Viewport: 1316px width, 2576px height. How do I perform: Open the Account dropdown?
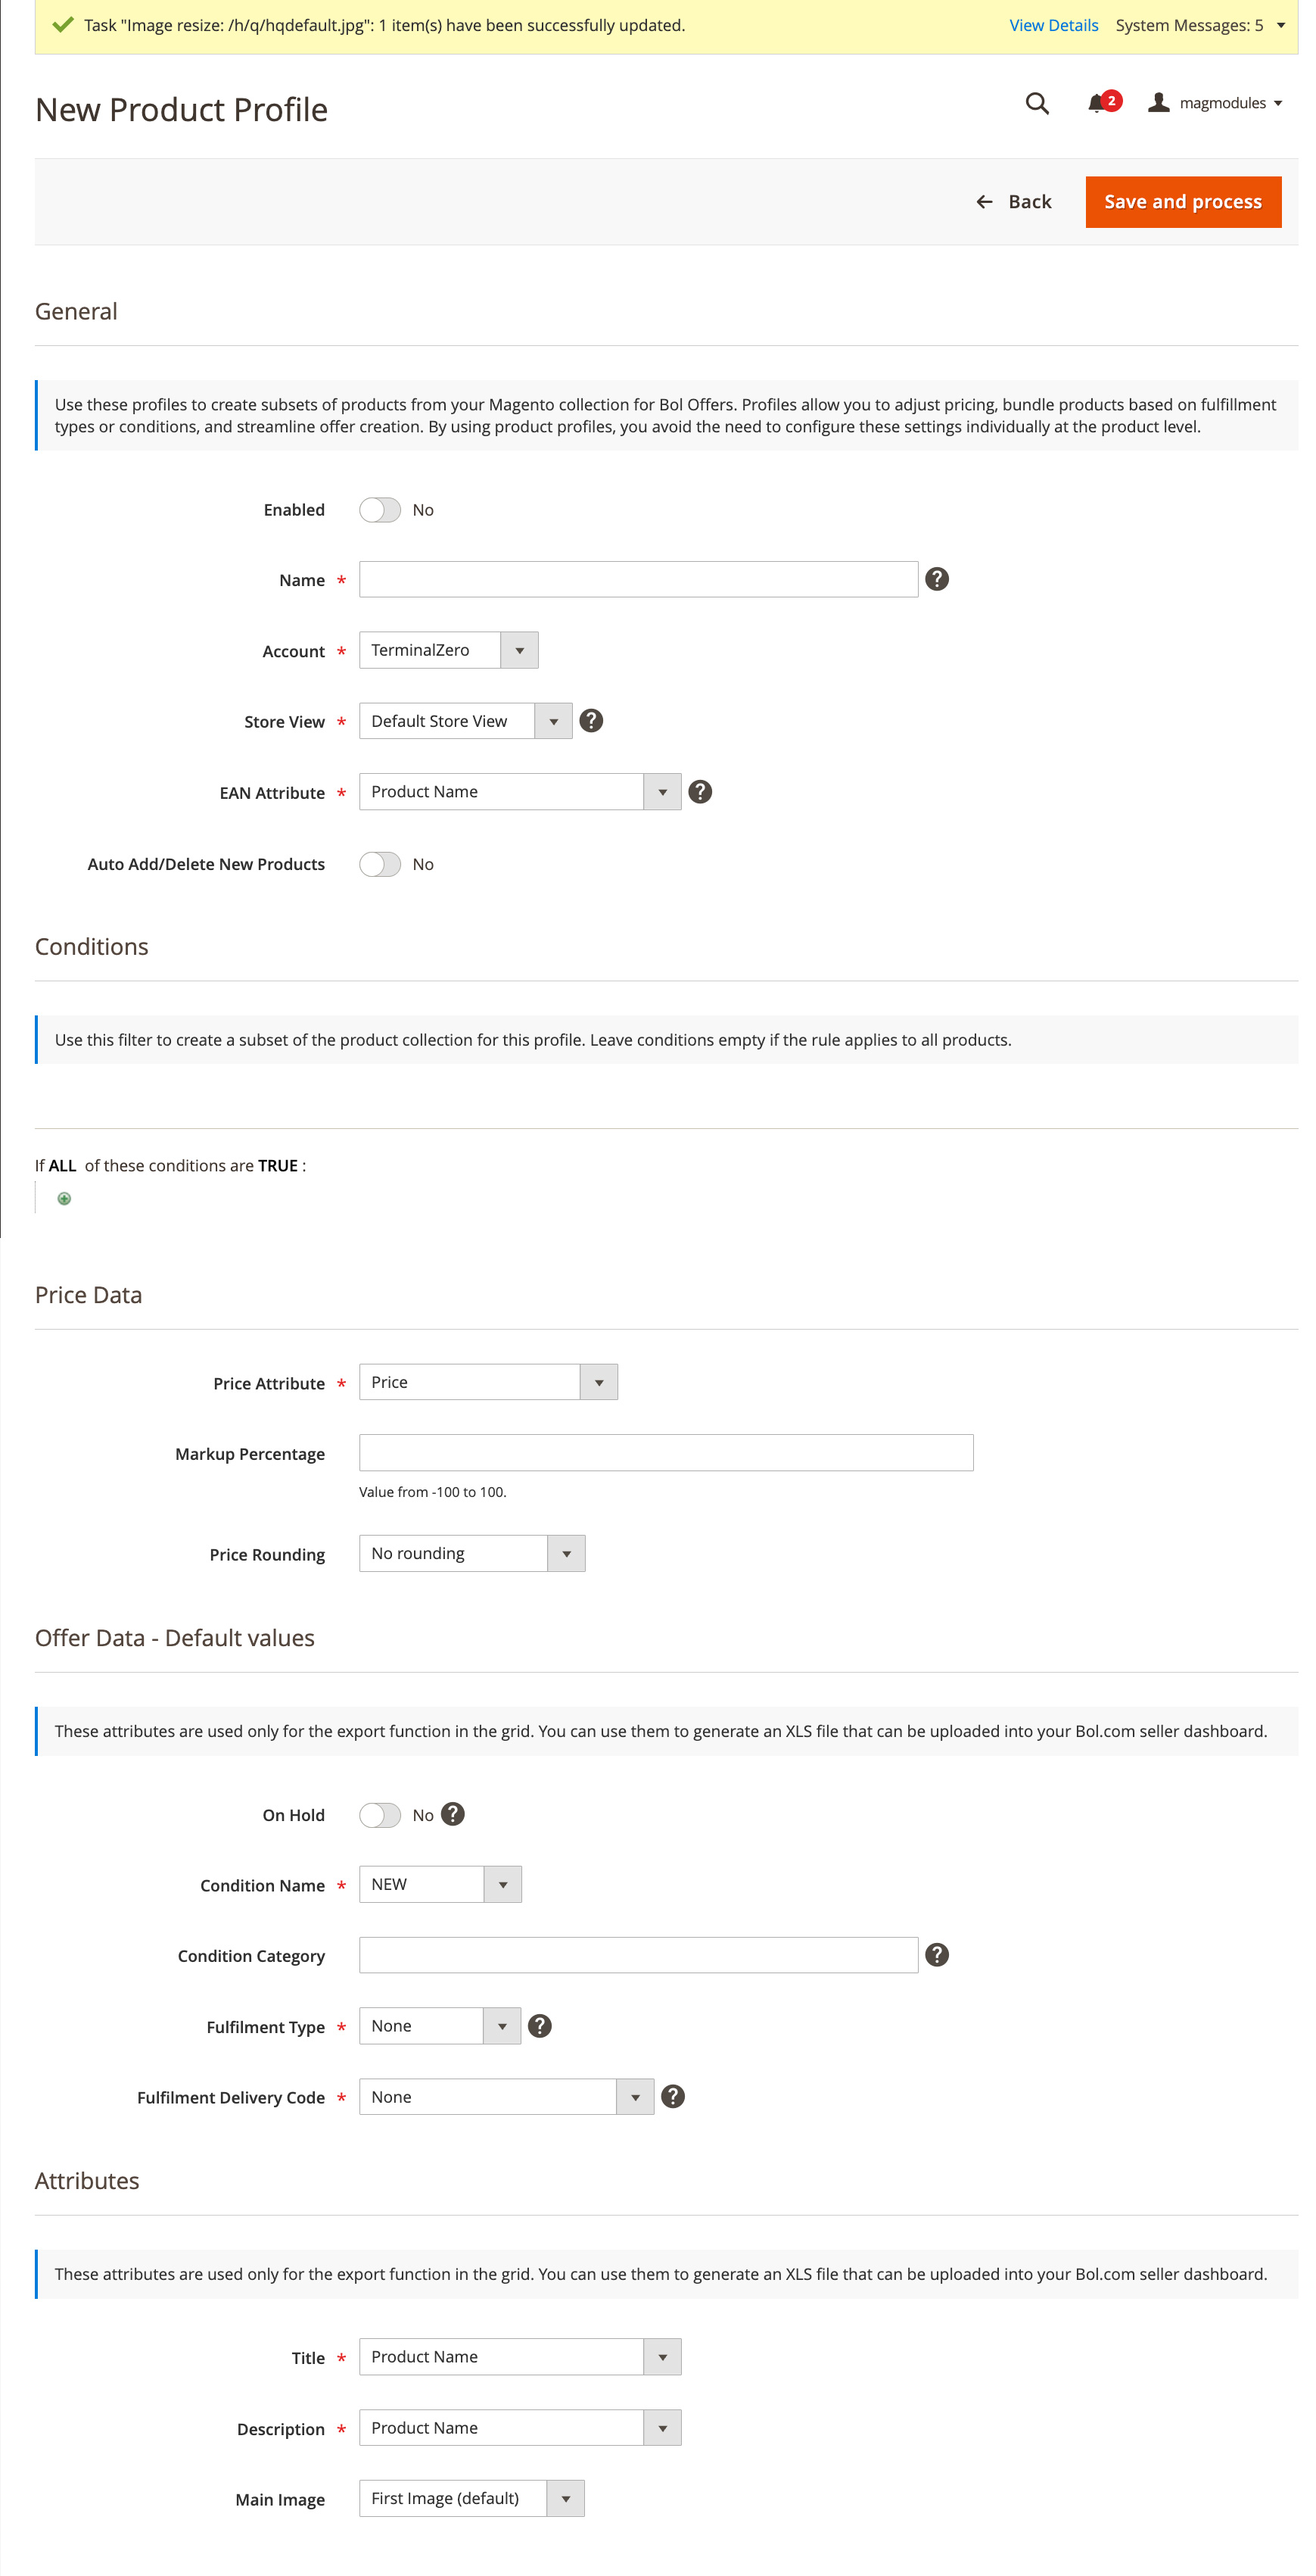click(448, 650)
